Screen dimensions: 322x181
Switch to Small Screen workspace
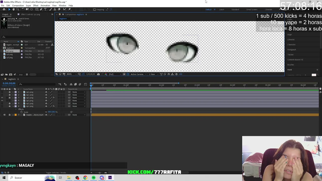[252, 10]
